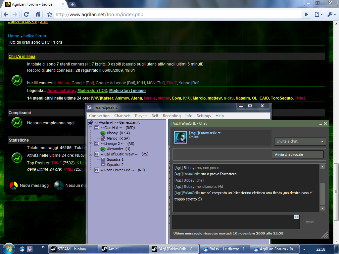Image resolution: width=339 pixels, height=254 pixels.
Task: Click the Invia send button
Action: (x=314, y=222)
